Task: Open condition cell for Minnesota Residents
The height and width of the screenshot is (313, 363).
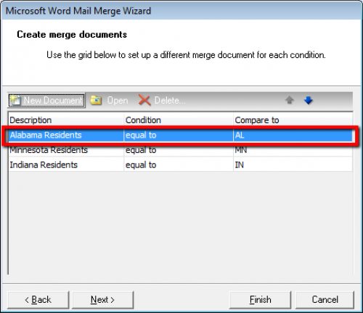Action: pos(179,150)
